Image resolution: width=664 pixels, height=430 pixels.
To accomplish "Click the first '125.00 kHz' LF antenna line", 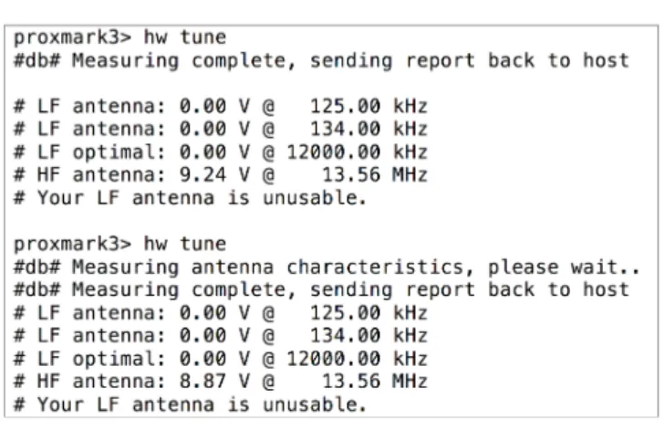I will [221, 106].
